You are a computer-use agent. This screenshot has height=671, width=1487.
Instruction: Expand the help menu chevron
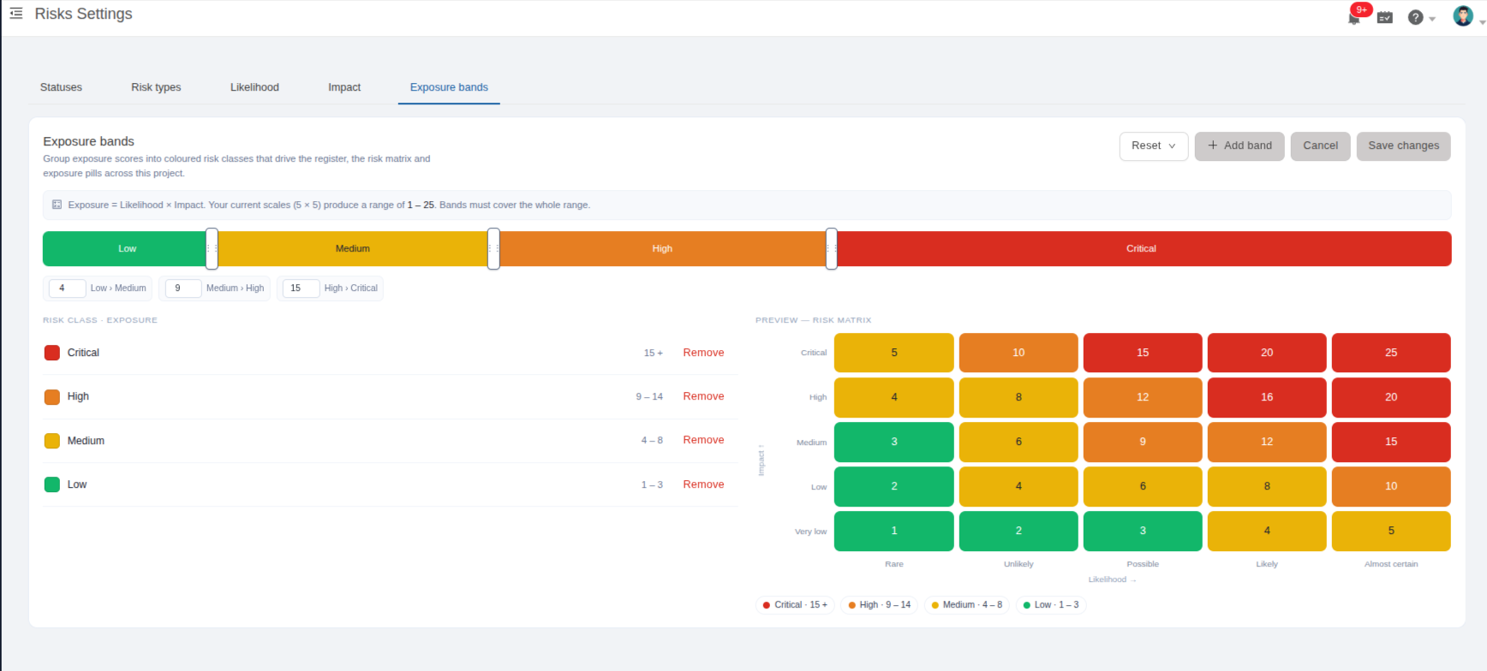(x=1432, y=19)
